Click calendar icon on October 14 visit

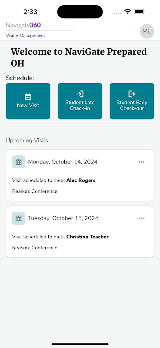(18, 162)
